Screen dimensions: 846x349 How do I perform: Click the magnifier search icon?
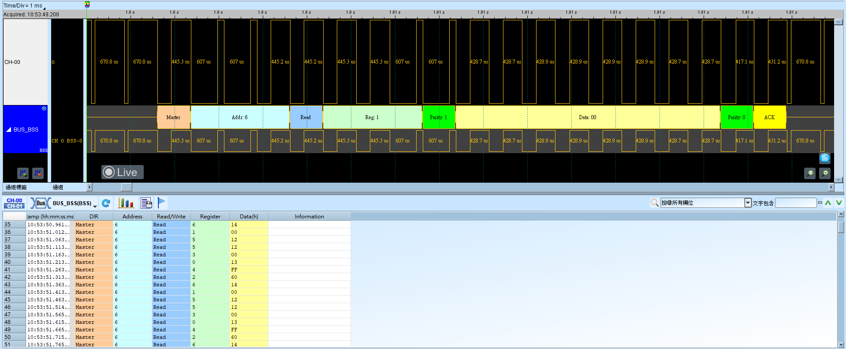(x=655, y=203)
